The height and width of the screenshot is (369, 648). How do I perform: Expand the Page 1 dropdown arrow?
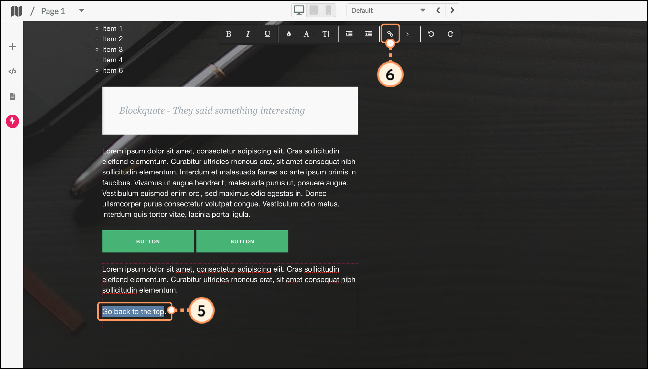(x=81, y=11)
